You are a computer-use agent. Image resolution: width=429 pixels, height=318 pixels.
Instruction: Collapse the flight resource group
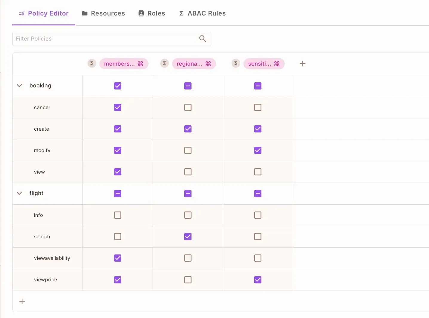(19, 193)
